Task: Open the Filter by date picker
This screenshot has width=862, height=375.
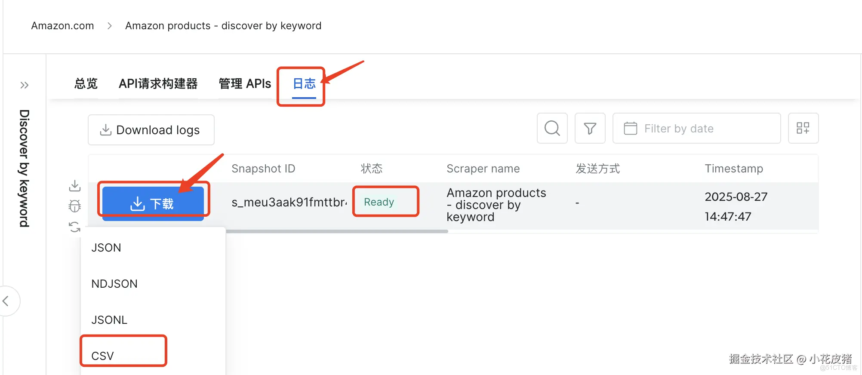Action: click(x=696, y=128)
